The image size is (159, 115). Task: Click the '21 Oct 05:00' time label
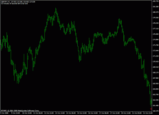(x=137, y=113)
